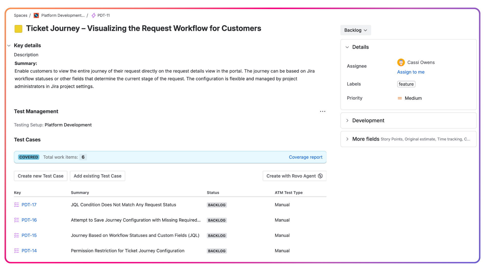Open test case PDT-17
Viewport: 486px width, 270px height.
[x=29, y=205]
